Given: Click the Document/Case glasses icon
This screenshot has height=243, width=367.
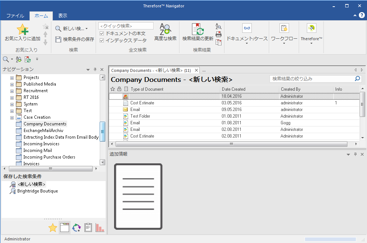Looking at the screenshot, I should click(247, 28).
